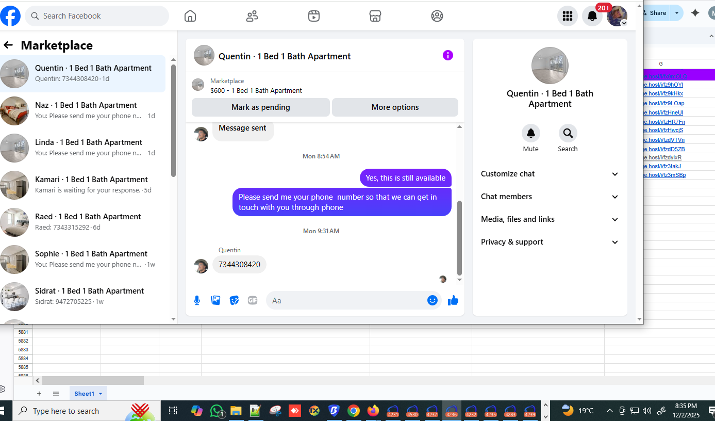The image size is (715, 421).
Task: Open the taskbar browser profile labeled 4231
Action: coord(393,411)
